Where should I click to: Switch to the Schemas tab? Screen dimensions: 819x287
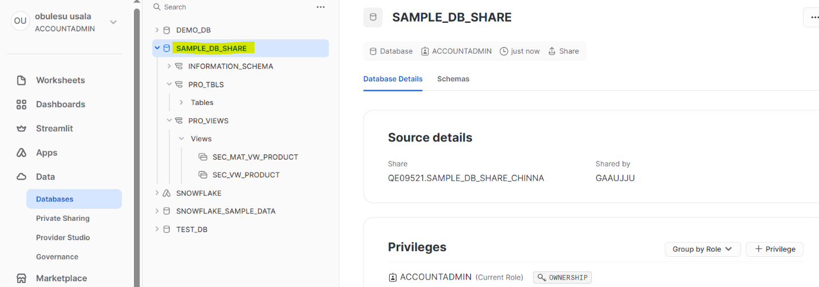pos(453,79)
